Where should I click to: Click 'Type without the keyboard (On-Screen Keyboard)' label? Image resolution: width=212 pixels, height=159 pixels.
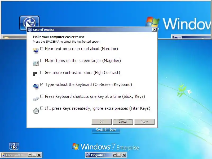tap(89, 84)
